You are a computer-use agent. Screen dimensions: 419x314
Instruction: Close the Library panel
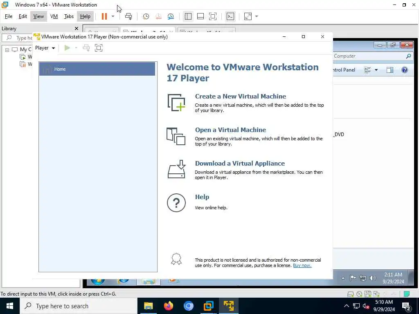[x=77, y=28]
